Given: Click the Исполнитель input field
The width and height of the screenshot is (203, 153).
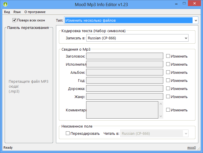Looking at the screenshot, I should tap(125, 64).
